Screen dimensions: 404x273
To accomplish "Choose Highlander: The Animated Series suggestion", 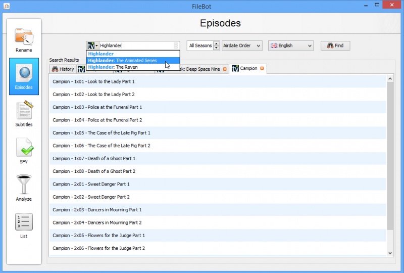I will click(133, 60).
